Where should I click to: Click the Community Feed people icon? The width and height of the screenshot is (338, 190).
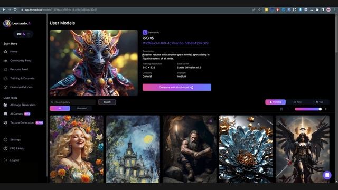[5, 61]
